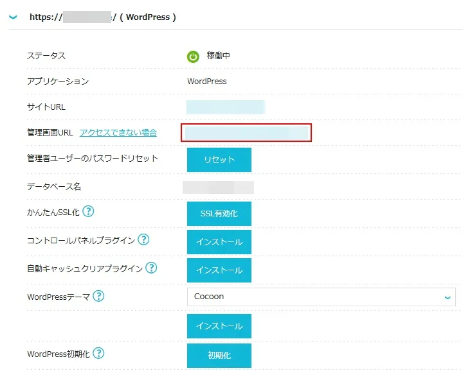The width and height of the screenshot is (463, 382).
Task: Open help icon beside コントロールパネルプラグイン
Action: [143, 240]
